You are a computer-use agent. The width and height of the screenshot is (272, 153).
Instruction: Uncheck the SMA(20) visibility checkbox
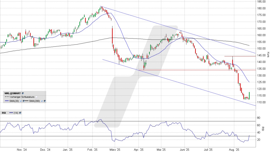[x=21, y=101]
